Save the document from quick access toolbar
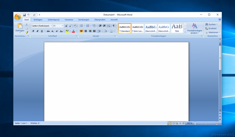Screen dimensions: 235x137 coord(24,15)
